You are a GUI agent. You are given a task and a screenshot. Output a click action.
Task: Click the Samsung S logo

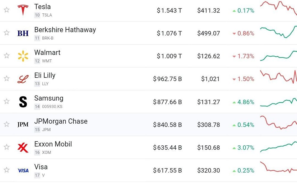23,102
